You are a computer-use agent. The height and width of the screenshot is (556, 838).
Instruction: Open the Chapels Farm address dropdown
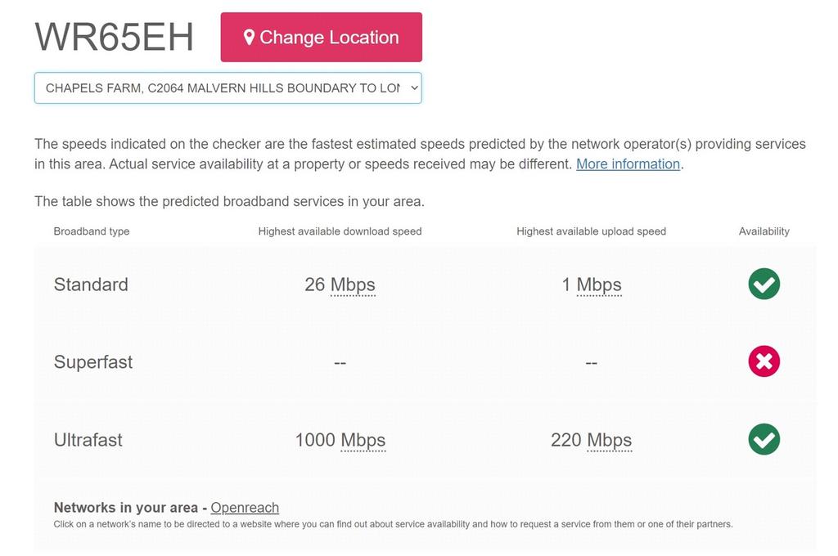tap(228, 88)
